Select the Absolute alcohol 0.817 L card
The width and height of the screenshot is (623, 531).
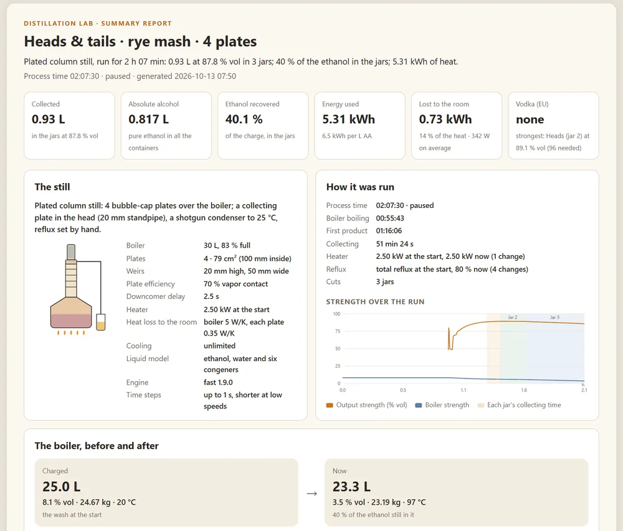click(166, 125)
